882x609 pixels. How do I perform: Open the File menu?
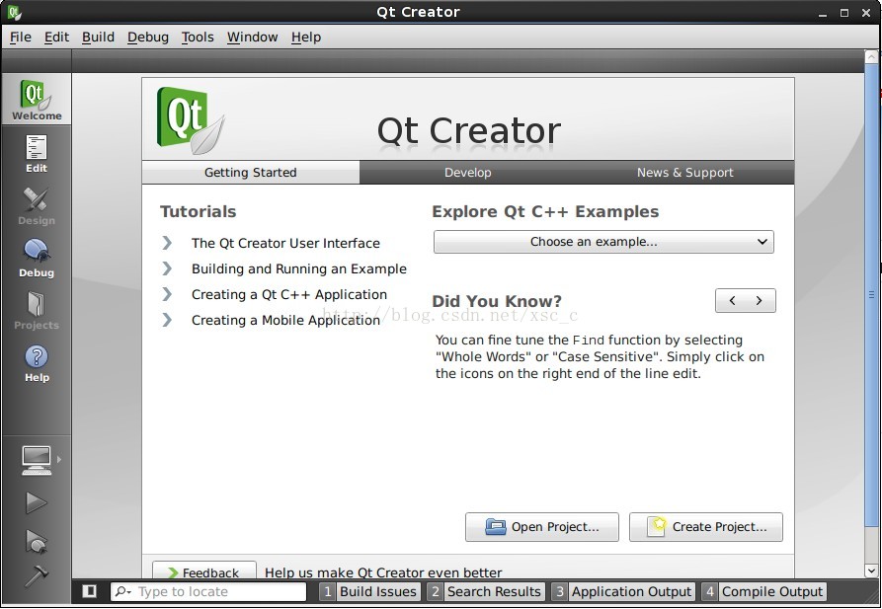pos(21,38)
